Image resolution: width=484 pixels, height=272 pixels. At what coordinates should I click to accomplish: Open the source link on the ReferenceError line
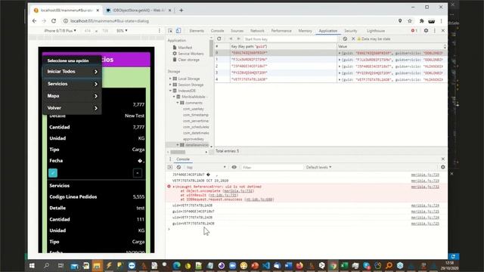(x=425, y=187)
